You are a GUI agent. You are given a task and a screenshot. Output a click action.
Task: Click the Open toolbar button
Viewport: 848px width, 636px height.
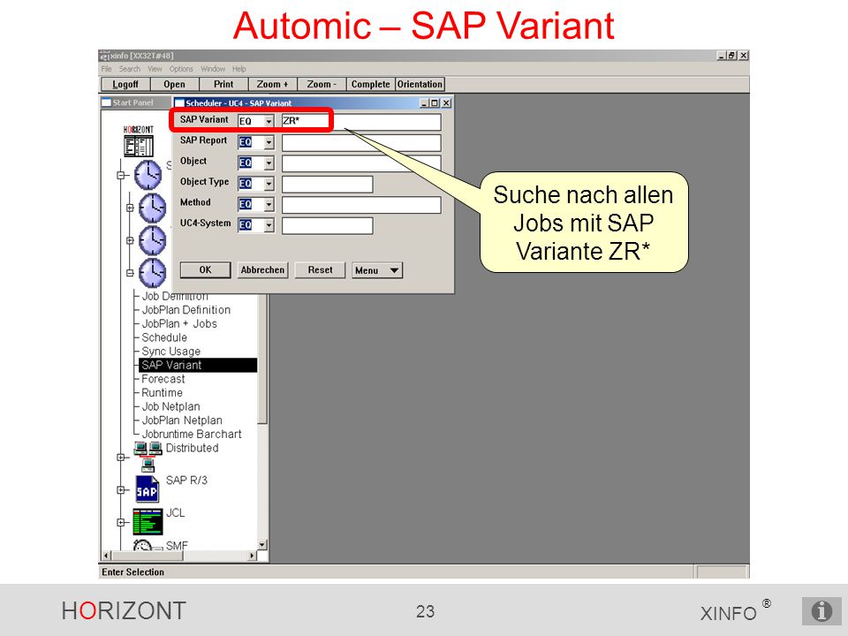pyautogui.click(x=174, y=85)
